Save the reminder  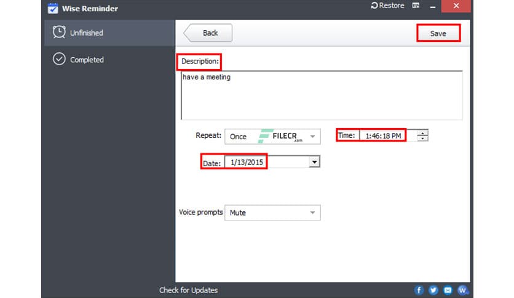[438, 33]
